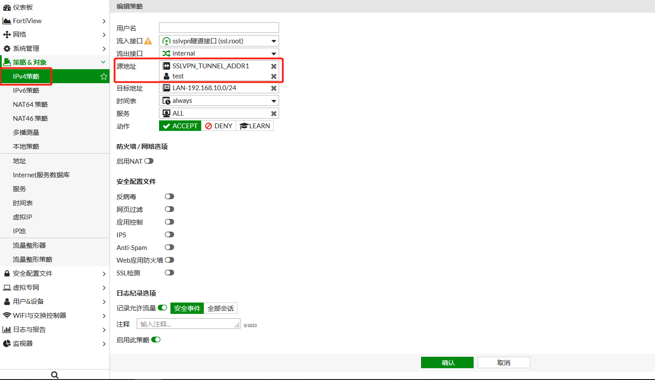Click the WiFi controller icon
655x380 pixels.
coord(7,315)
